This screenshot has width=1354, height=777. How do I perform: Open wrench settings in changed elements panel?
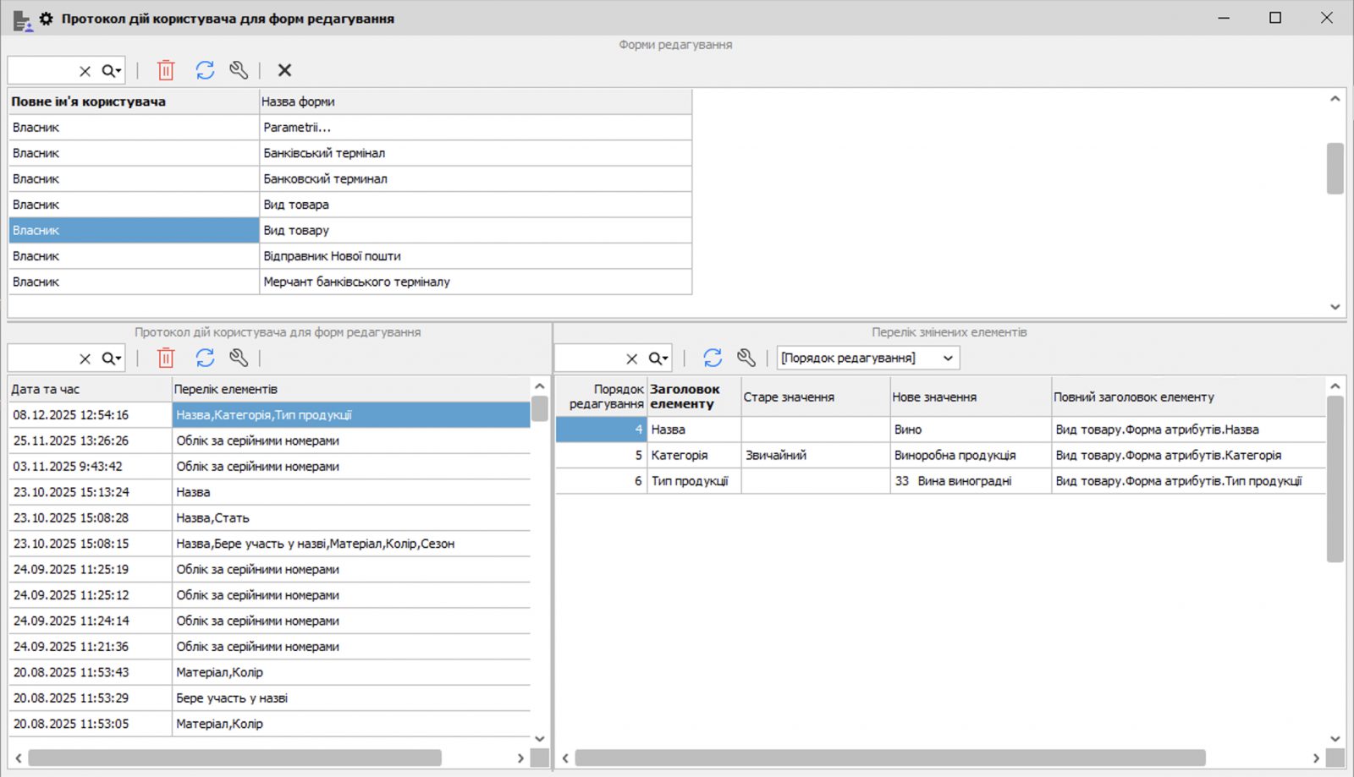click(746, 358)
